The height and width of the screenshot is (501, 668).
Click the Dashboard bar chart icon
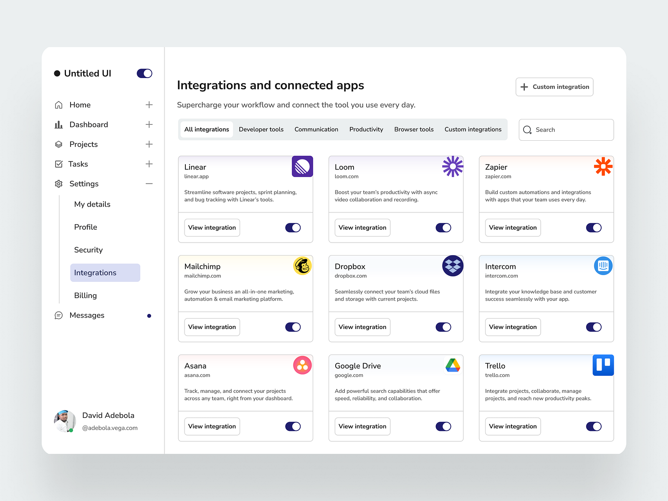pos(59,124)
